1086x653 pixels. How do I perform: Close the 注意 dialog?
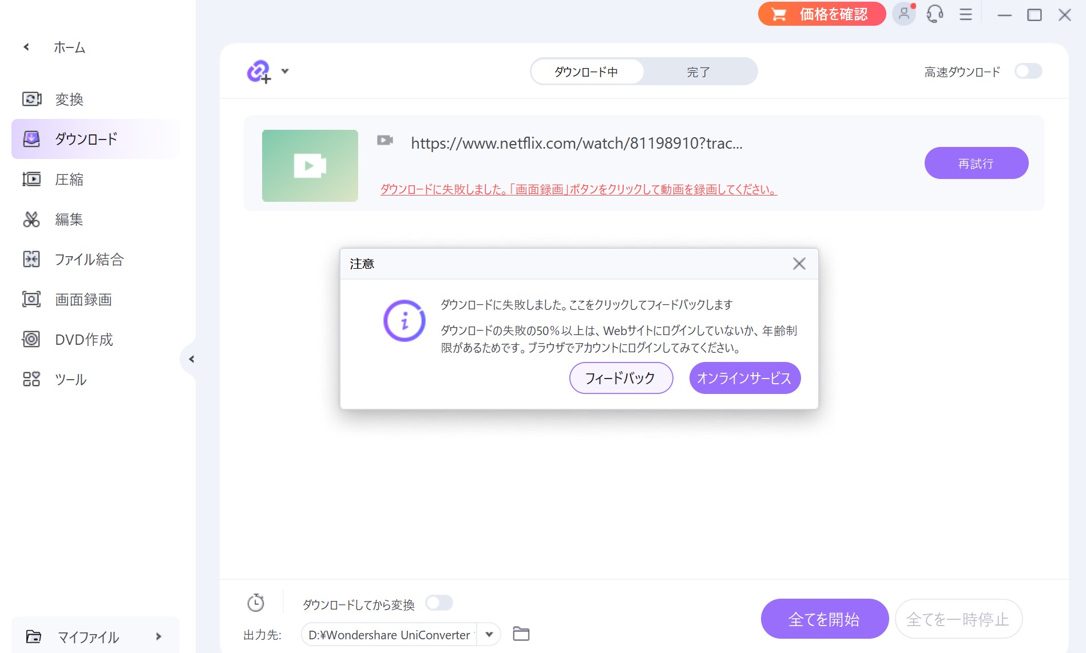point(799,264)
